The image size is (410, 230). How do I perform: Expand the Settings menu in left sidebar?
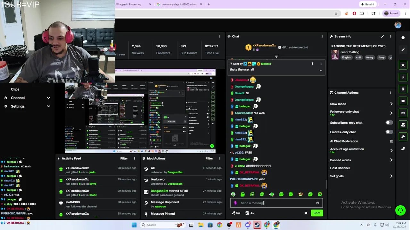tap(48, 106)
